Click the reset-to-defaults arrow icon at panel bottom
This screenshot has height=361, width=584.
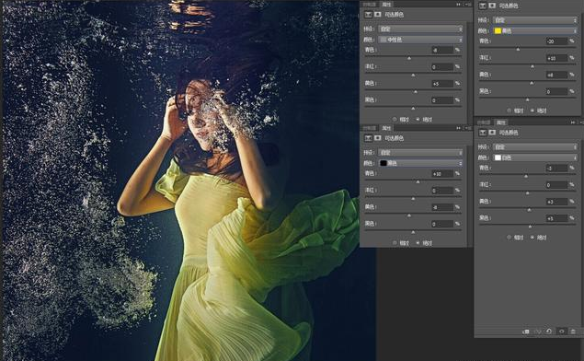(549, 332)
